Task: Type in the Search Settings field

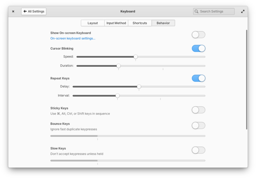Action: pos(216,11)
